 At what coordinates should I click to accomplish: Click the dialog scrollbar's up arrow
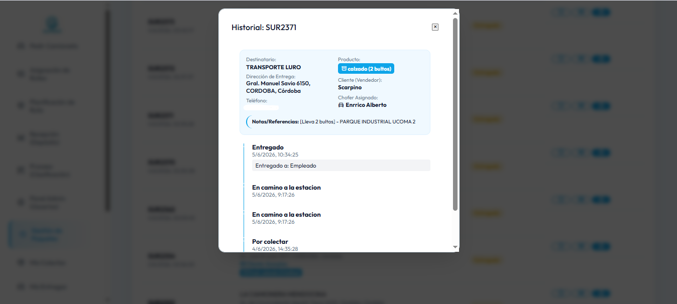(456, 14)
